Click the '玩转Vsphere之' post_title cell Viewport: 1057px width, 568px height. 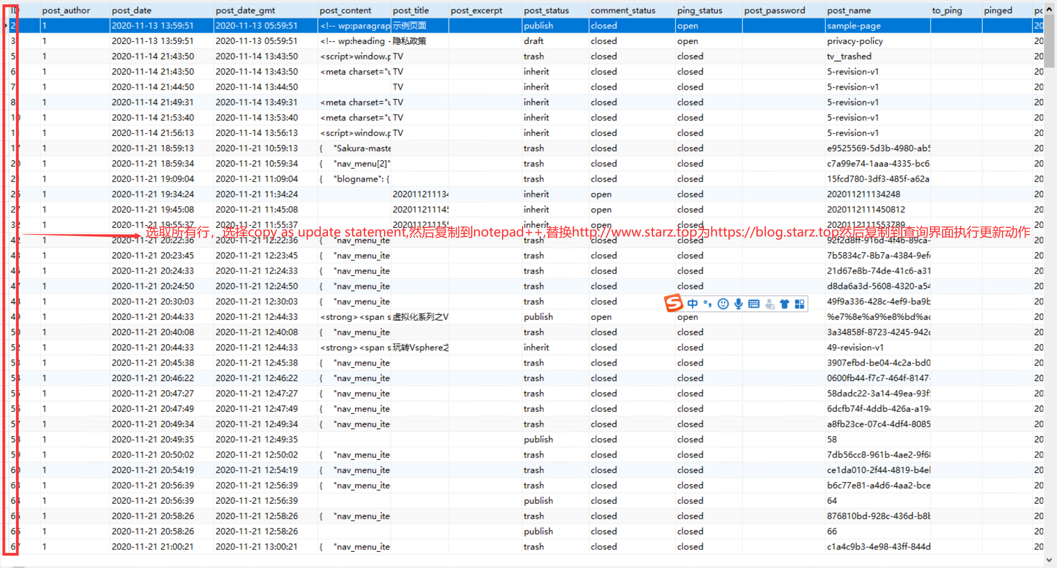click(x=420, y=347)
